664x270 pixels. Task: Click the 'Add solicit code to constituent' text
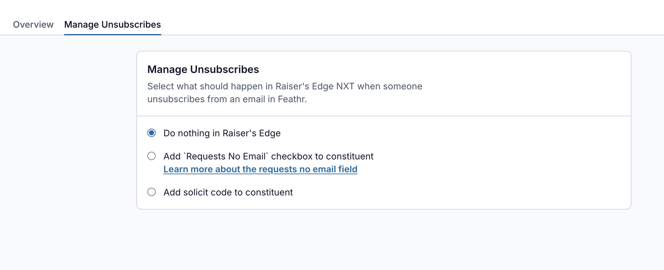point(228,192)
